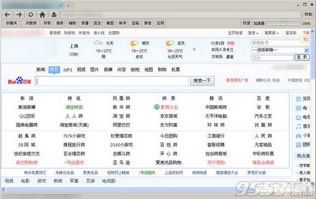
Task: Click the 填表 toolbar button
Action: coord(60,23)
